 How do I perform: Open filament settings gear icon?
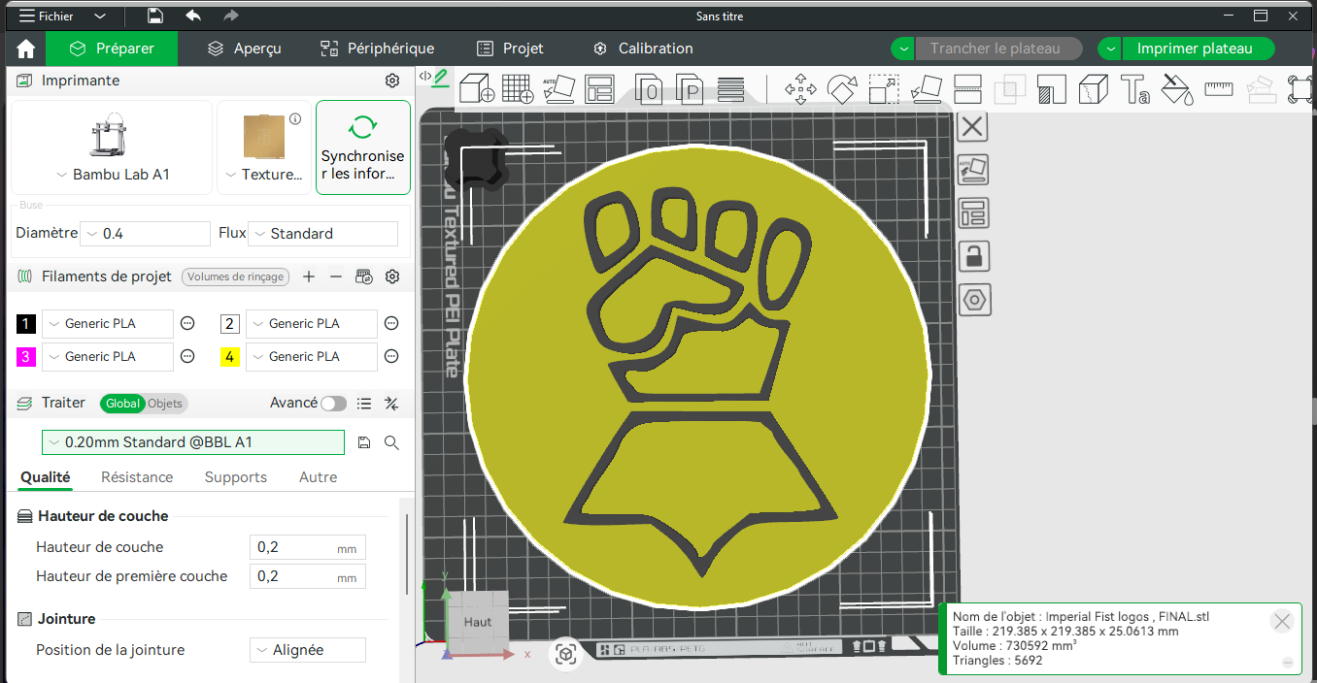point(392,276)
